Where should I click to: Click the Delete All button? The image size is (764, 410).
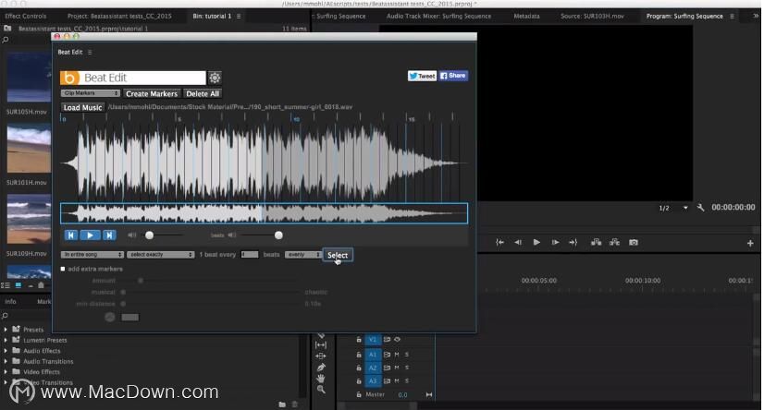click(x=203, y=93)
